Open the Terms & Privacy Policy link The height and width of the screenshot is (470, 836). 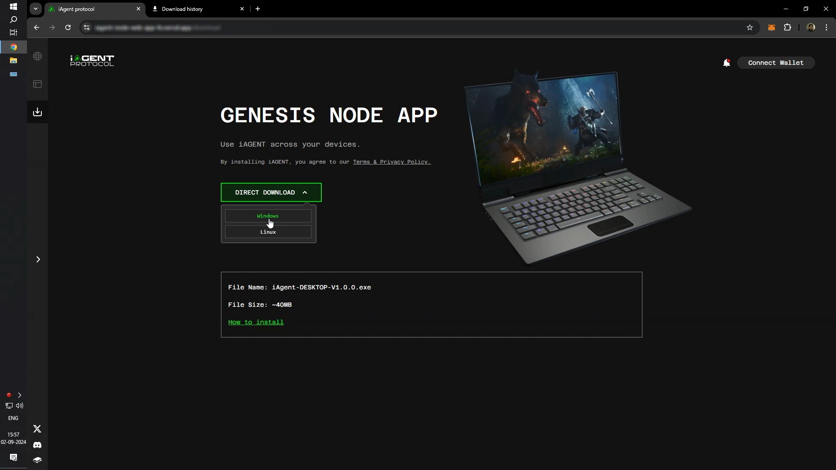(391, 162)
